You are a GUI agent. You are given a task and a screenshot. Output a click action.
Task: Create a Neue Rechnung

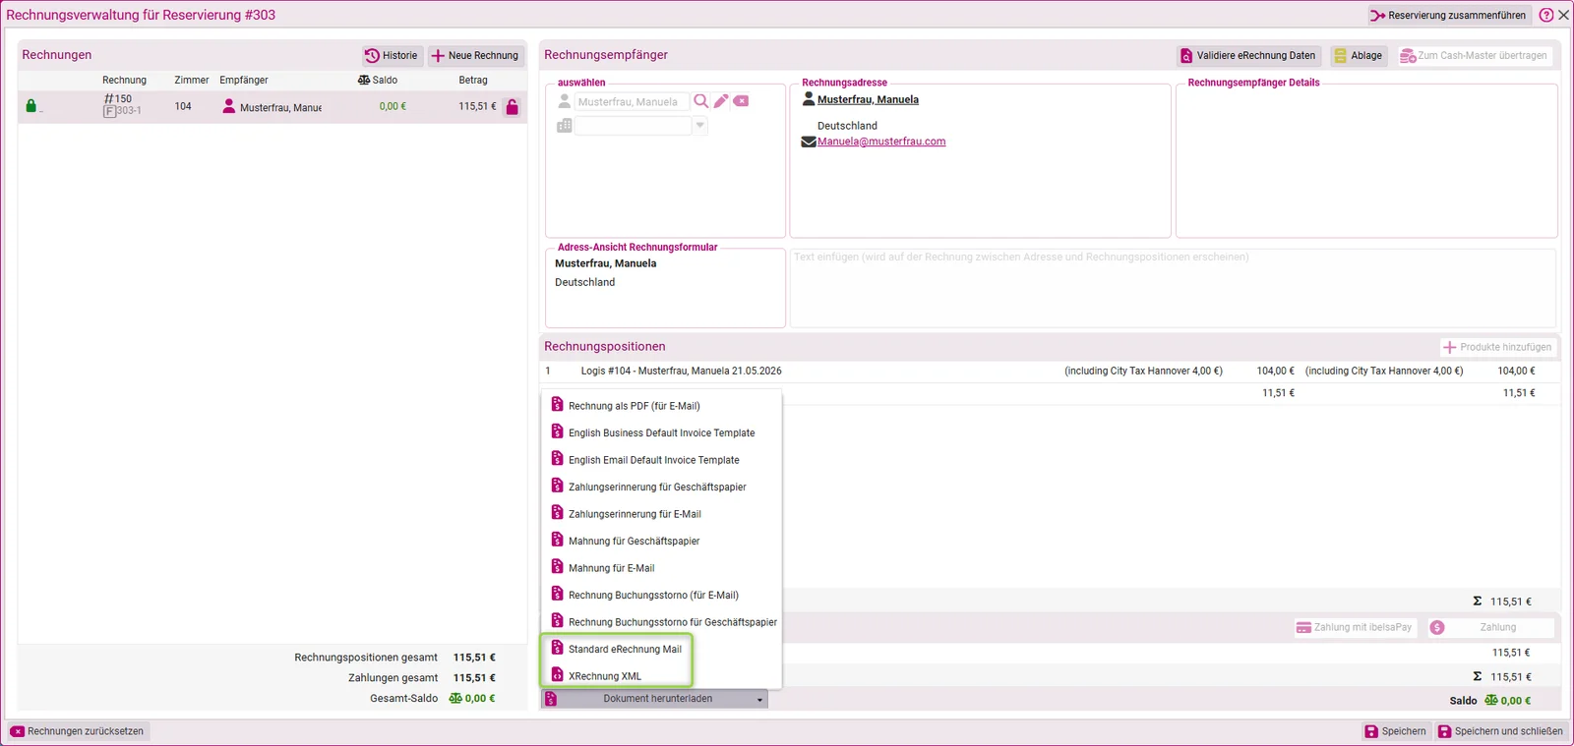point(476,56)
